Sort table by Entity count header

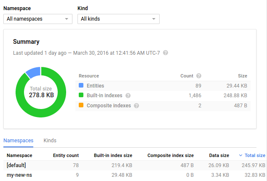[66, 156]
